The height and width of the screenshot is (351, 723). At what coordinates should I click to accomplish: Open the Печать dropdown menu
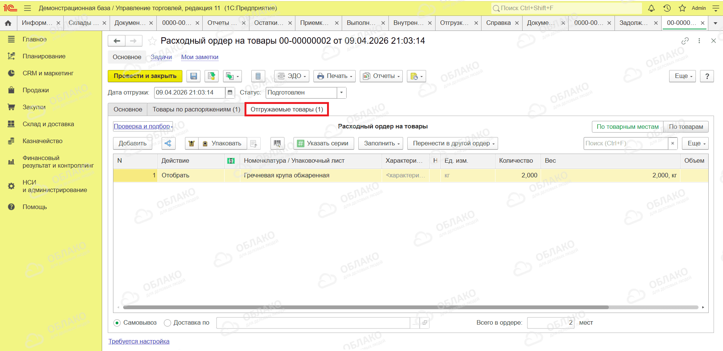(335, 76)
